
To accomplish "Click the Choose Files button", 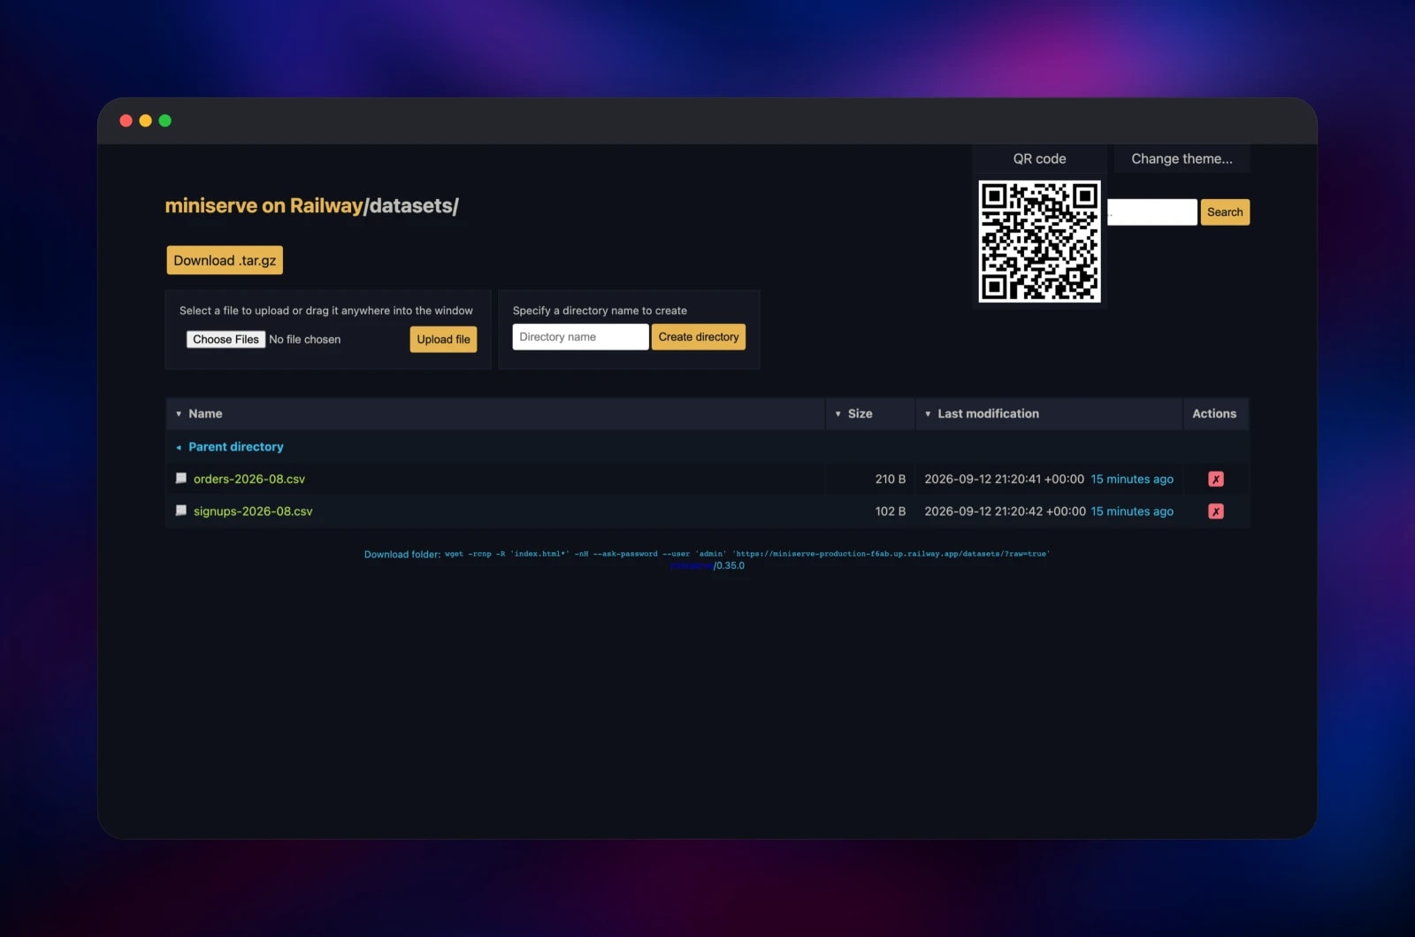I will click(226, 339).
